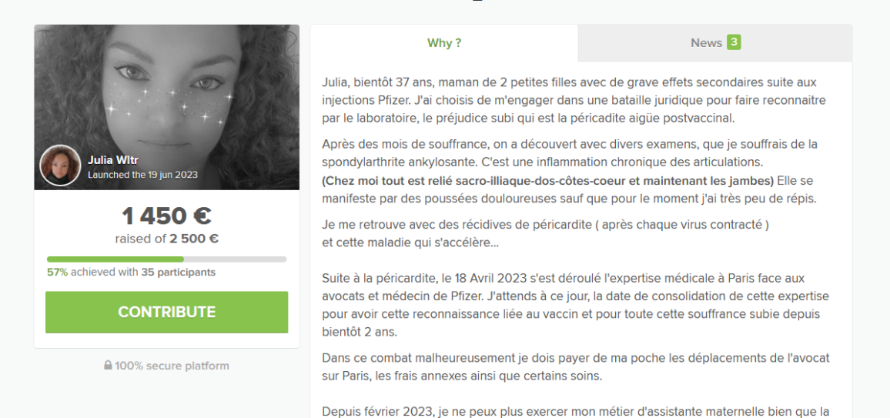The image size is (890, 418).
Task: Click the green fundraising progress bar
Action: tap(167, 259)
